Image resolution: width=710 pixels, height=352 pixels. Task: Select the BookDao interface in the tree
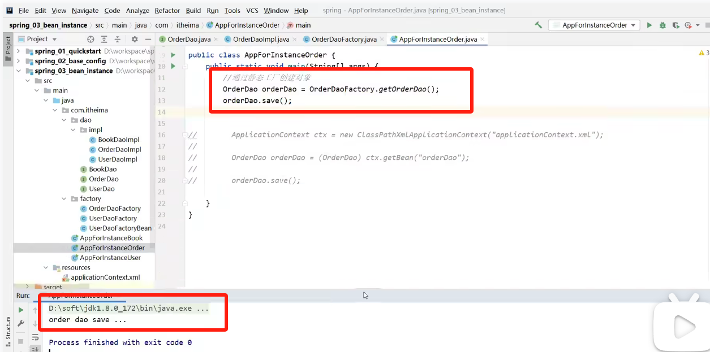point(98,169)
